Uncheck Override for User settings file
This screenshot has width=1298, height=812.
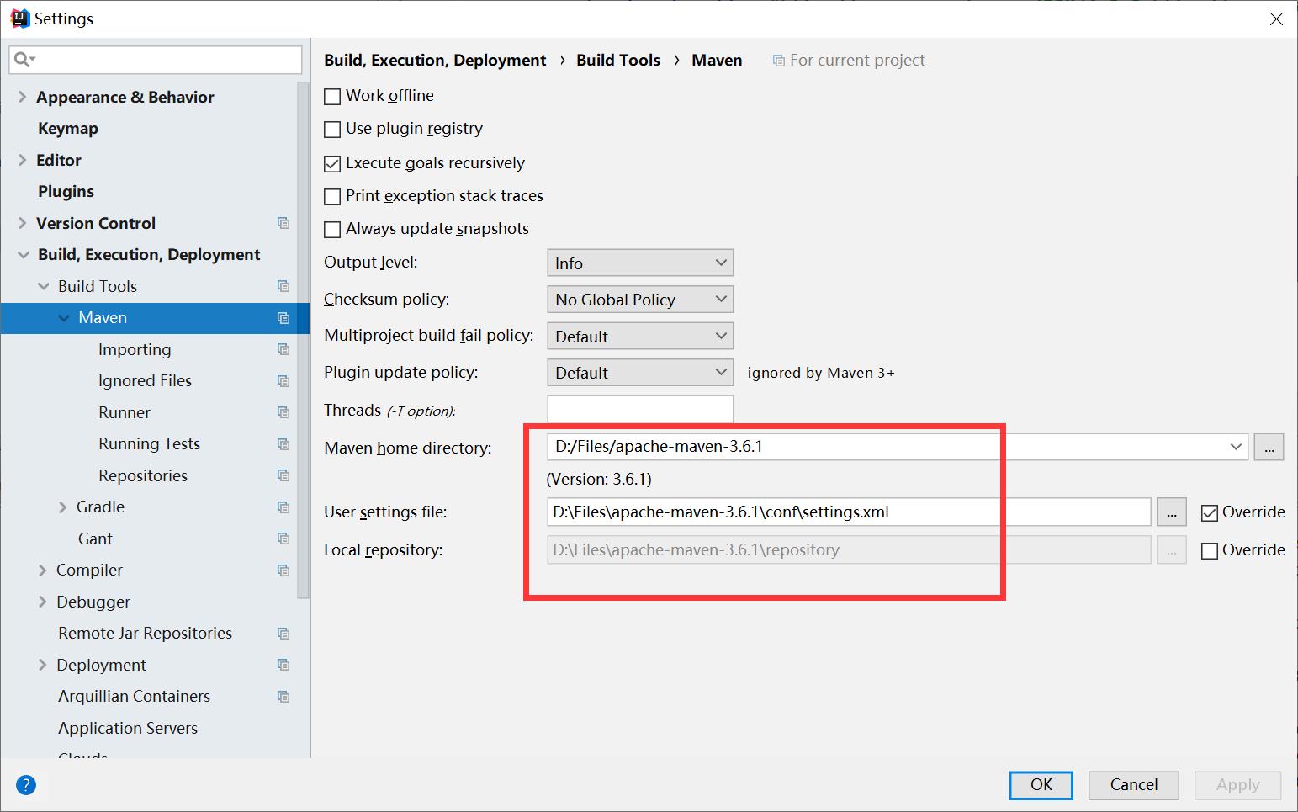coord(1210,513)
